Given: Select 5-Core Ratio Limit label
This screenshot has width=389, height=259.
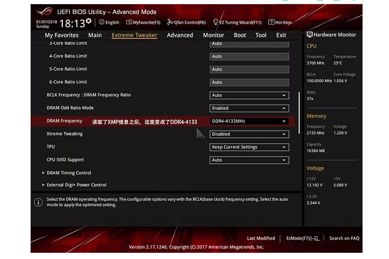Looking at the screenshot, I should (x=68, y=69).
